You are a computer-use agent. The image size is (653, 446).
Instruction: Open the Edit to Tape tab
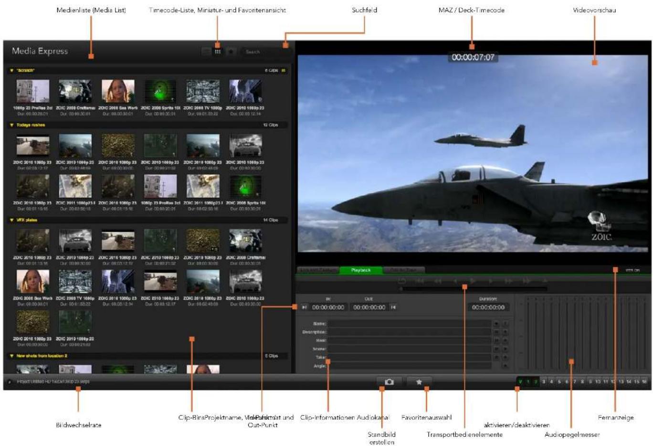(404, 270)
